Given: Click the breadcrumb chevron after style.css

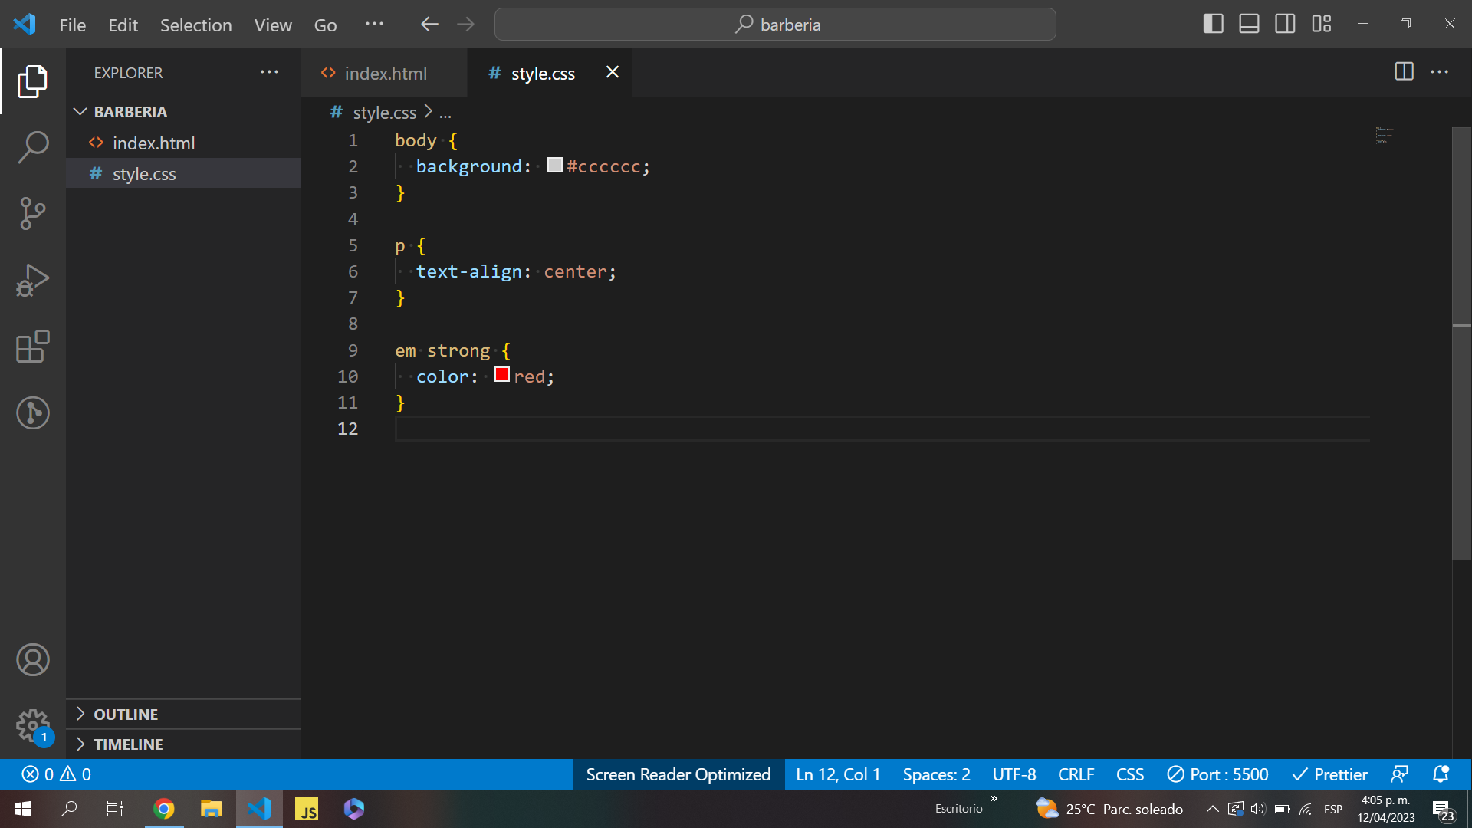Looking at the screenshot, I should pyautogui.click(x=428, y=112).
